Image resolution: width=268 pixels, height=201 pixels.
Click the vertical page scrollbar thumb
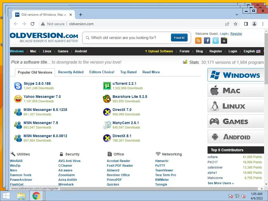click(x=266, y=58)
